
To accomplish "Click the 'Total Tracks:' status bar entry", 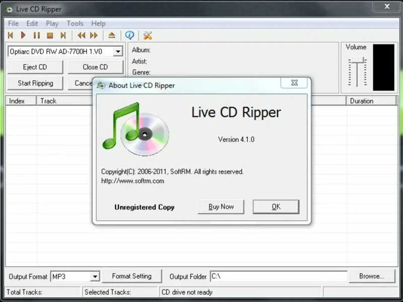I will (x=24, y=292).
